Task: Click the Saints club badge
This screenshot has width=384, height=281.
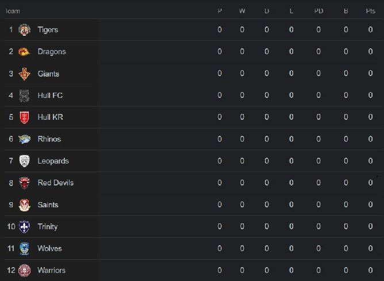Action: (25, 205)
